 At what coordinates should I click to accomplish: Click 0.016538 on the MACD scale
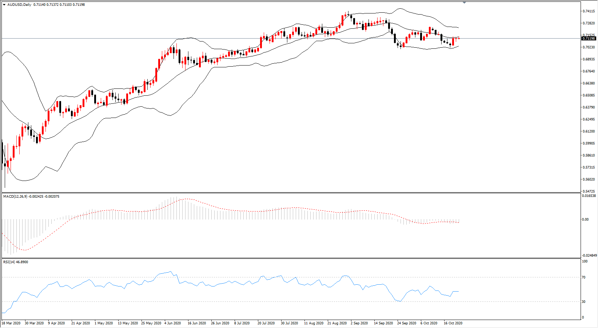pos(589,196)
